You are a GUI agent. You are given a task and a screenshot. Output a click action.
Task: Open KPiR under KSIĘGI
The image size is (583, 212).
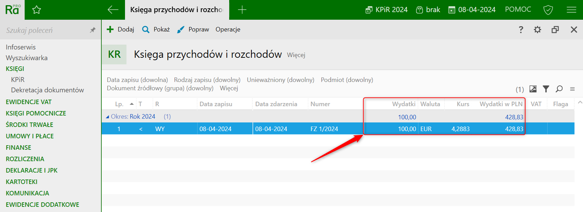pyautogui.click(x=18, y=80)
